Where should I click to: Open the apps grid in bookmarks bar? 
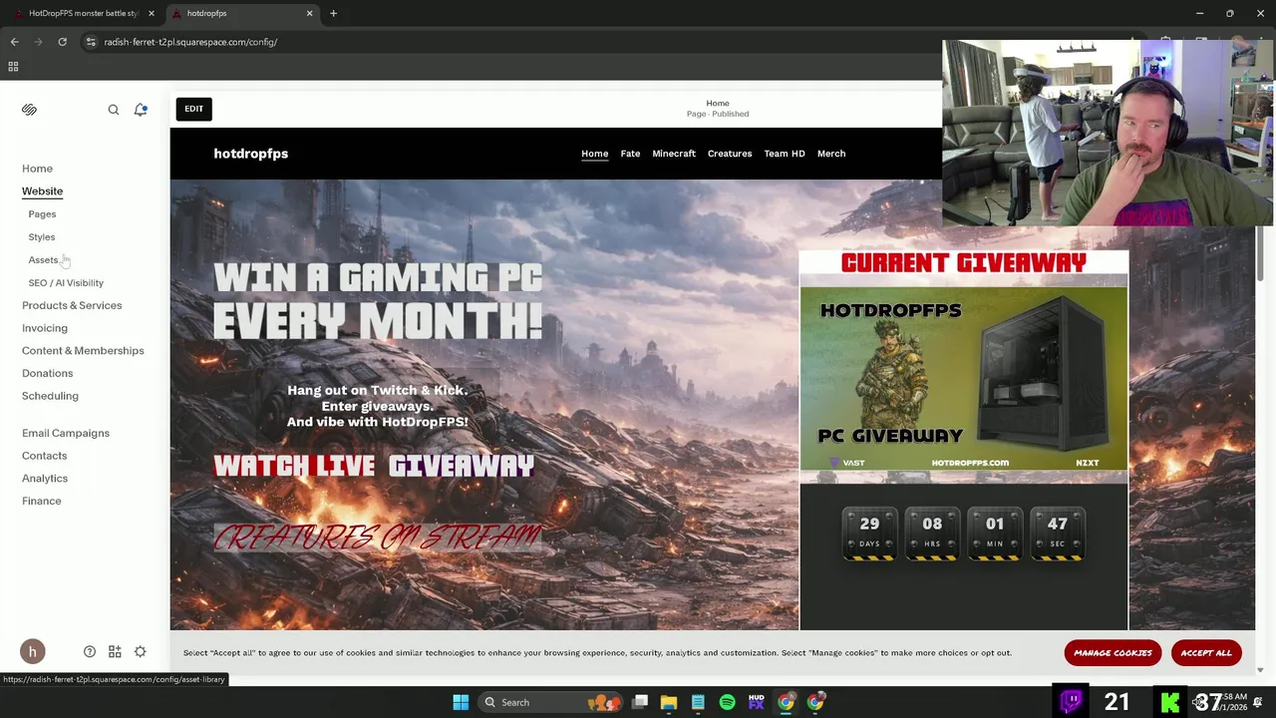[x=13, y=67]
